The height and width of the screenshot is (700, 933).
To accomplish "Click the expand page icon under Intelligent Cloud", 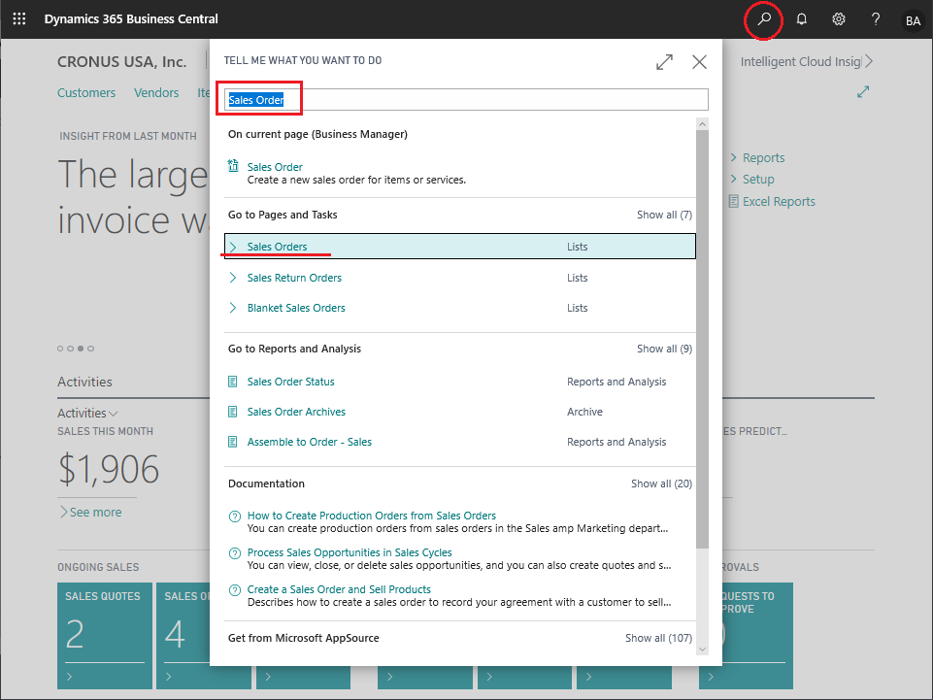I will click(x=863, y=91).
